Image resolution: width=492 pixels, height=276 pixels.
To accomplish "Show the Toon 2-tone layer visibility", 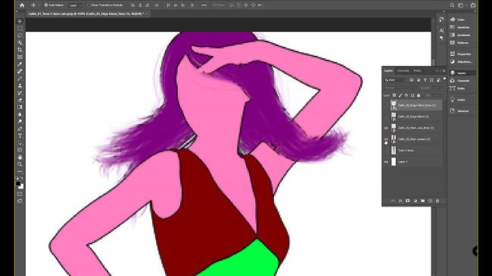I will pos(386,150).
